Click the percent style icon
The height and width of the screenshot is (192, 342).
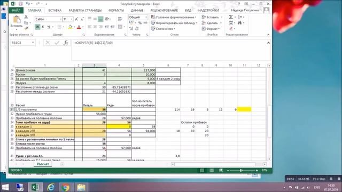(x=140, y=23)
